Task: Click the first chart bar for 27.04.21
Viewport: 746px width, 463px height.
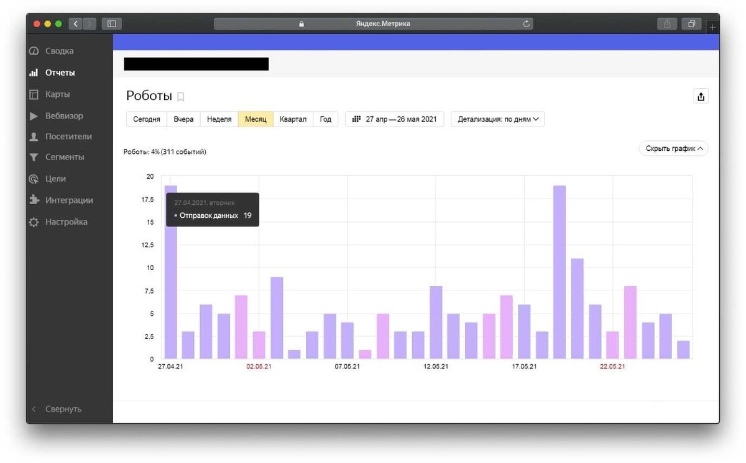Action: (170, 272)
